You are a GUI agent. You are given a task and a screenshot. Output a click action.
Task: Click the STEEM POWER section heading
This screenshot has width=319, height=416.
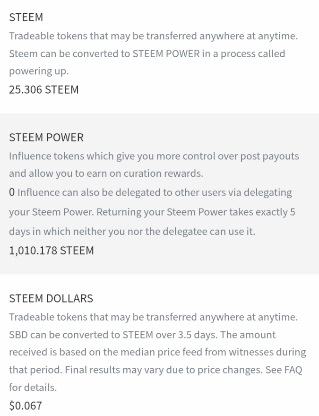46,138
